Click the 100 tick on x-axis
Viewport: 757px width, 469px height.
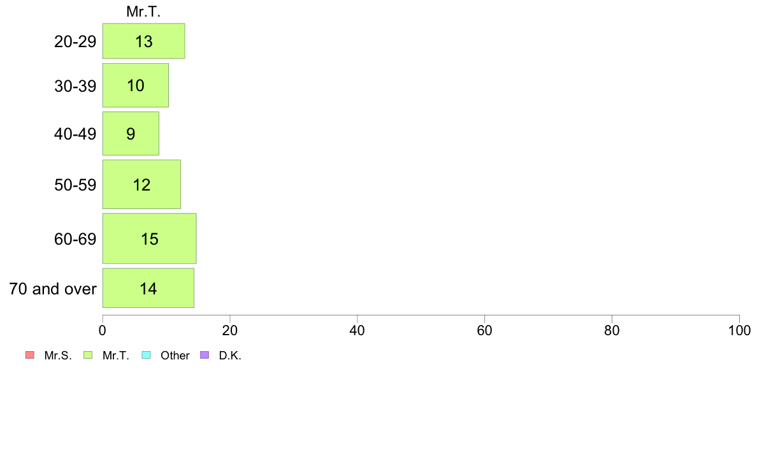(739, 330)
